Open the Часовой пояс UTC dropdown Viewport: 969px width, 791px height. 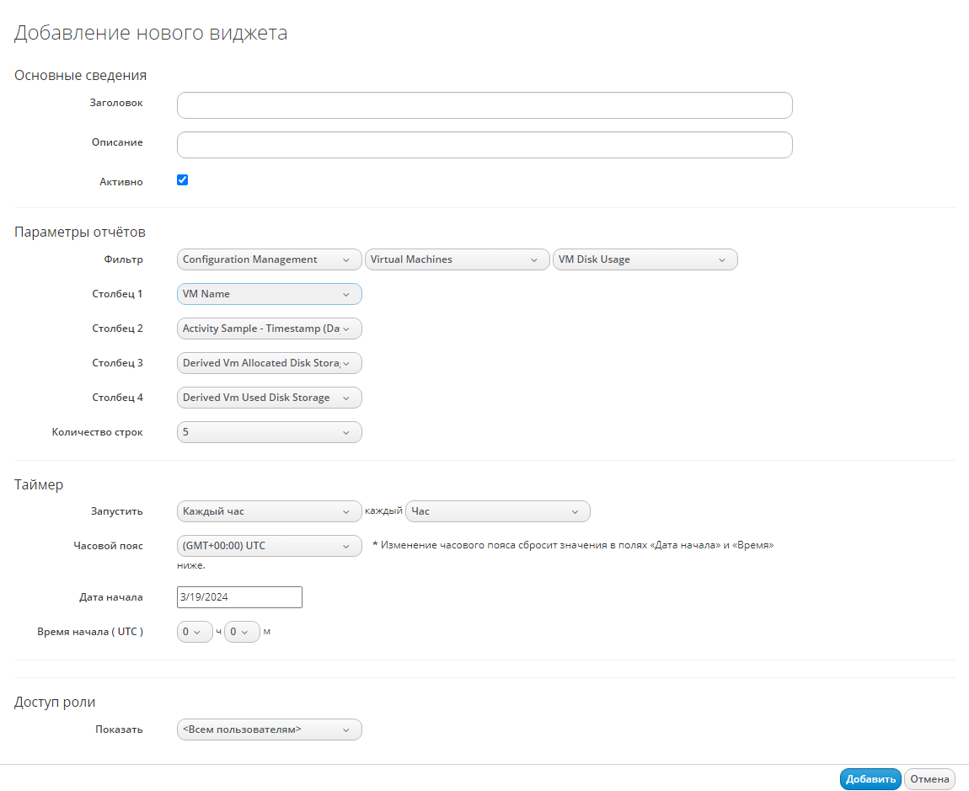pos(269,546)
